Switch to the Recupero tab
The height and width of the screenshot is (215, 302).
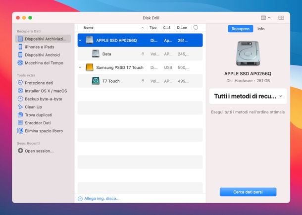(x=240, y=29)
